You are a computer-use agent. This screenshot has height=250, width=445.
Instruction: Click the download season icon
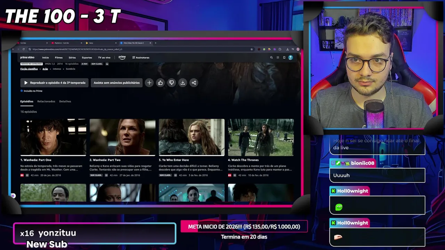[x=183, y=83]
